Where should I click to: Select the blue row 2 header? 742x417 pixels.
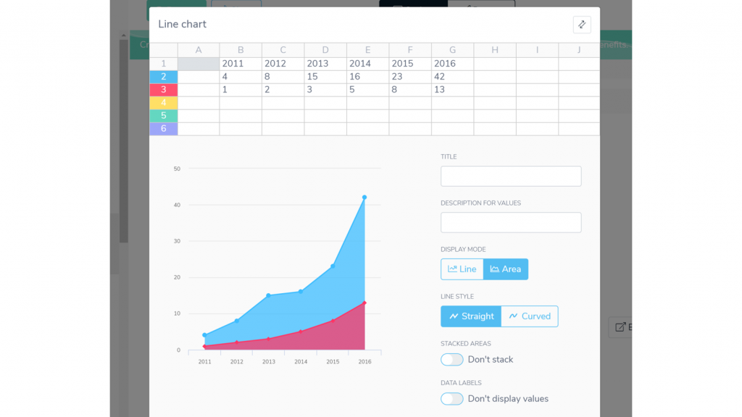164,77
